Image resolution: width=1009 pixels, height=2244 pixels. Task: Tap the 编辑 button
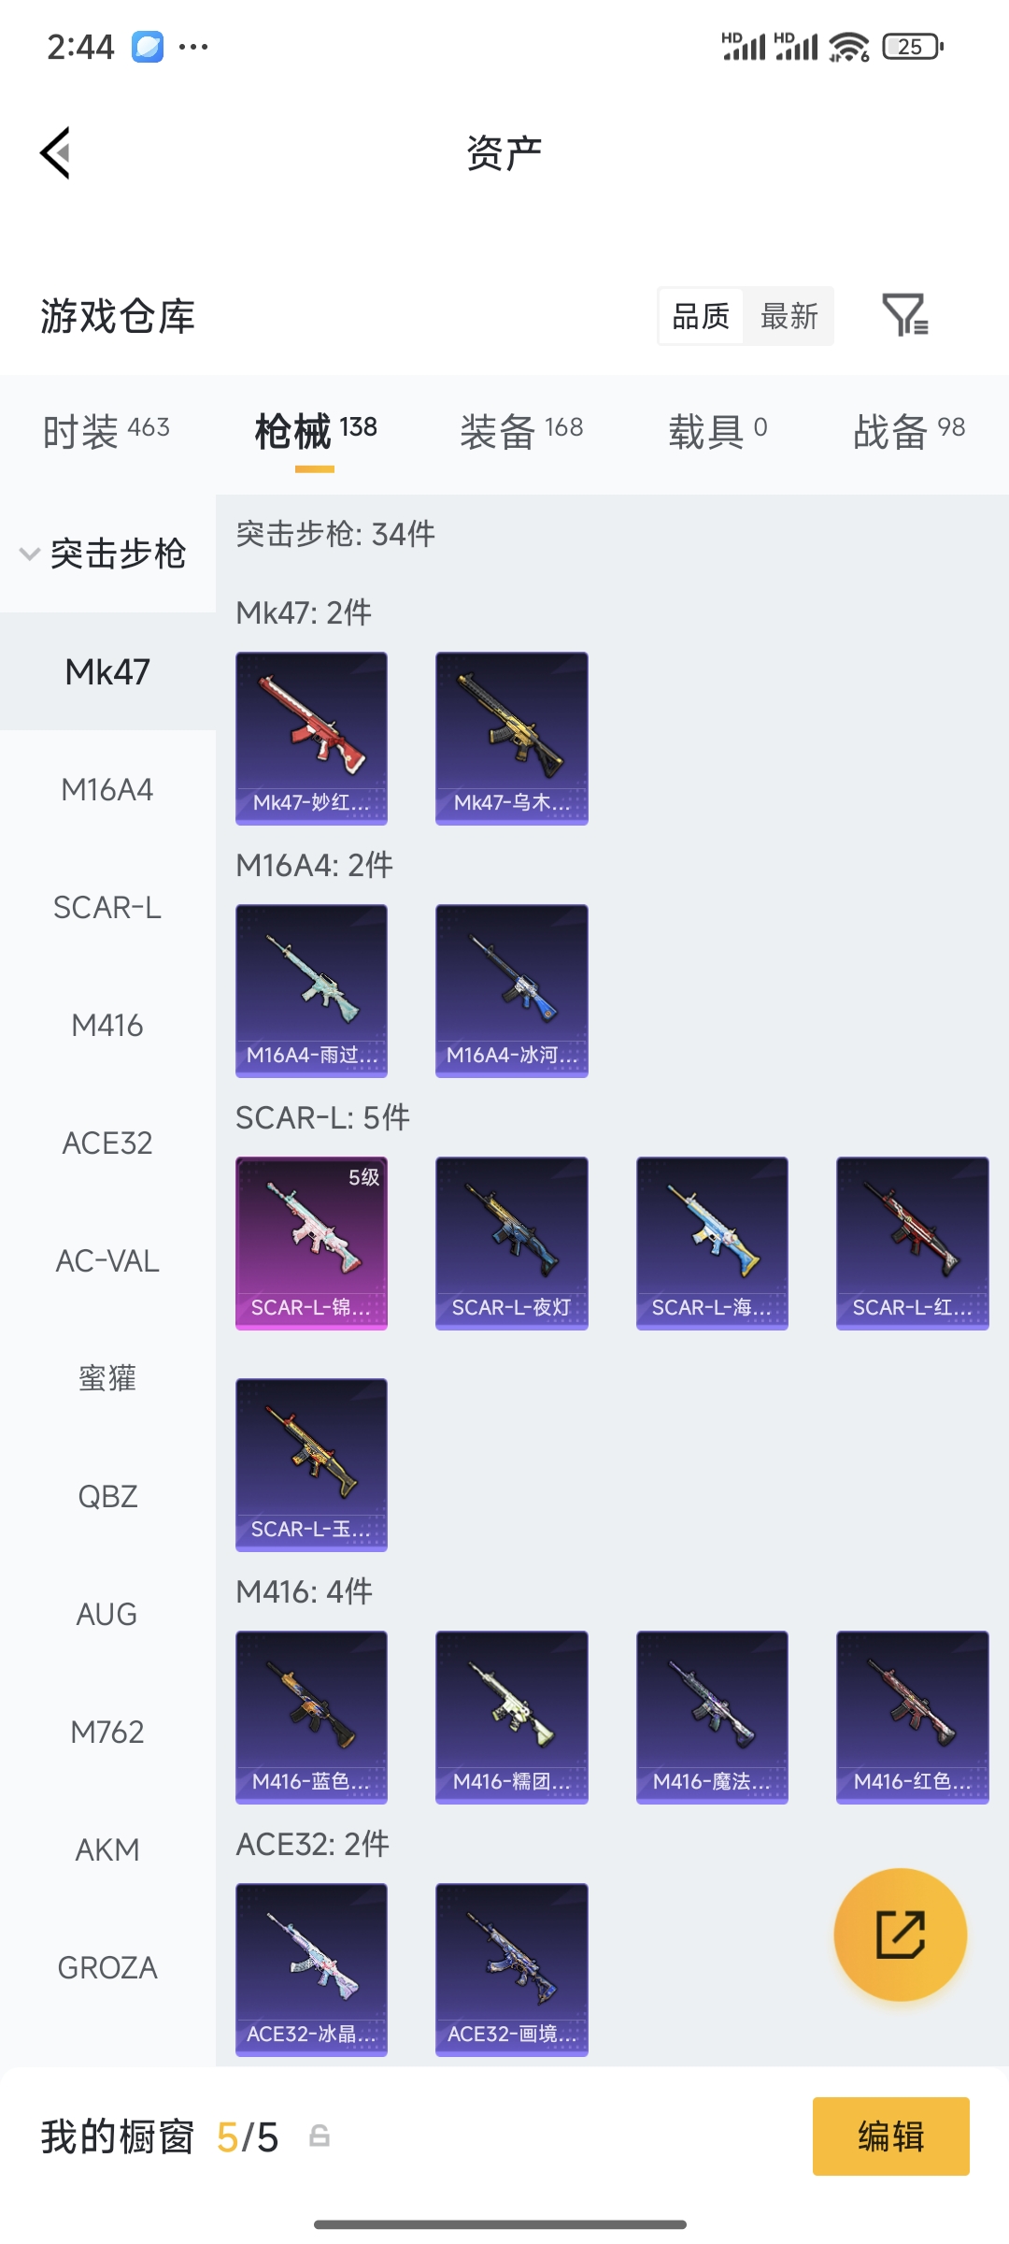click(891, 2136)
